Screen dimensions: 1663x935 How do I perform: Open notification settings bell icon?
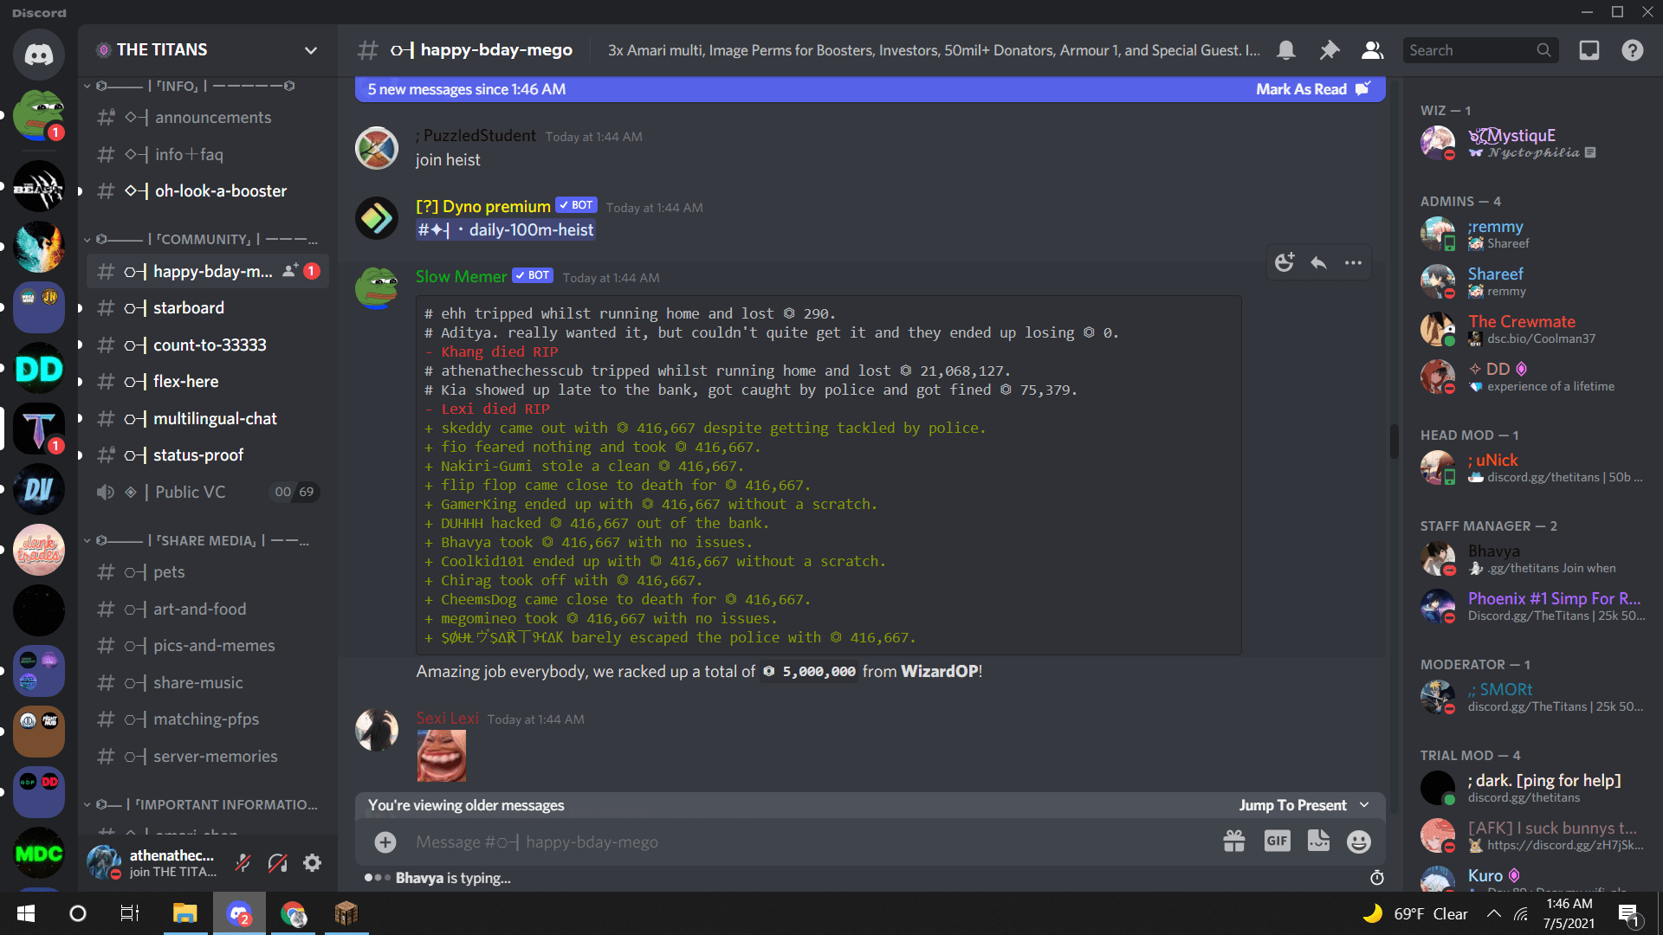[x=1286, y=50]
